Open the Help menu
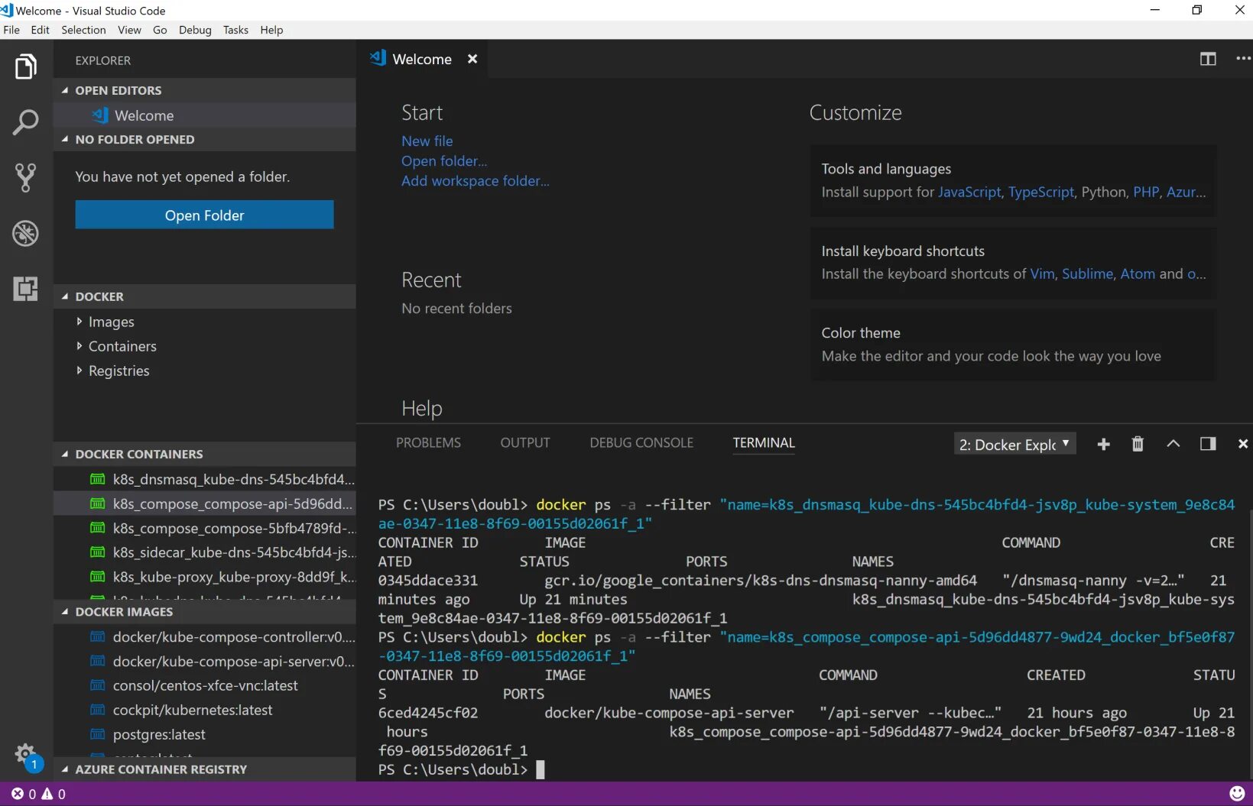The height and width of the screenshot is (806, 1253). tap(271, 30)
